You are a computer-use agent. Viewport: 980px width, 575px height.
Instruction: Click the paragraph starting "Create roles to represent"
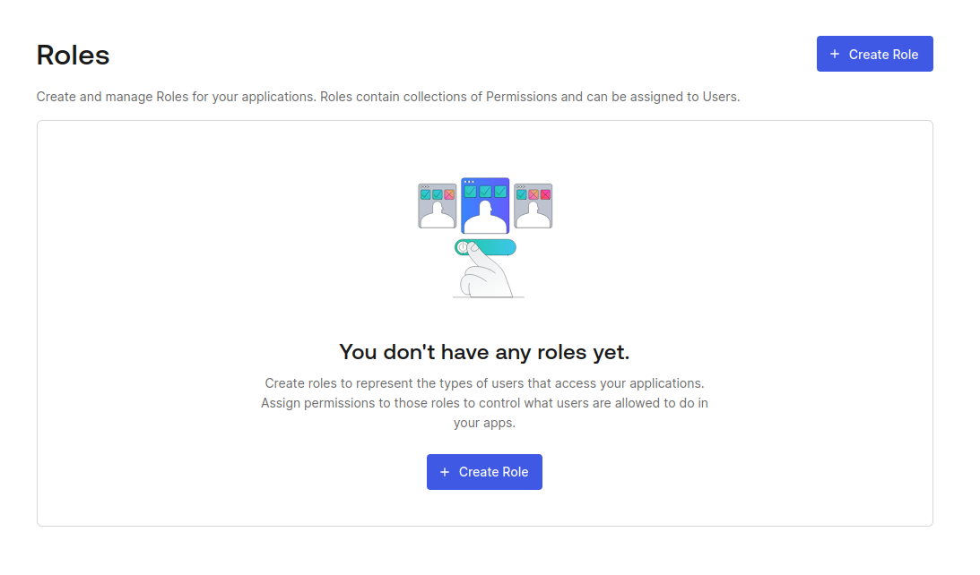tap(484, 403)
